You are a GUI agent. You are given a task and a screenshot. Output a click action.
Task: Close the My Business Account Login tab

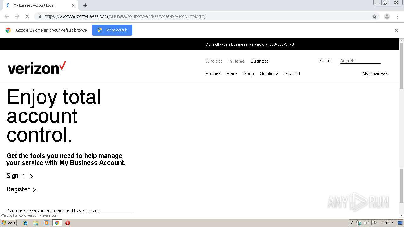tap(73, 5)
